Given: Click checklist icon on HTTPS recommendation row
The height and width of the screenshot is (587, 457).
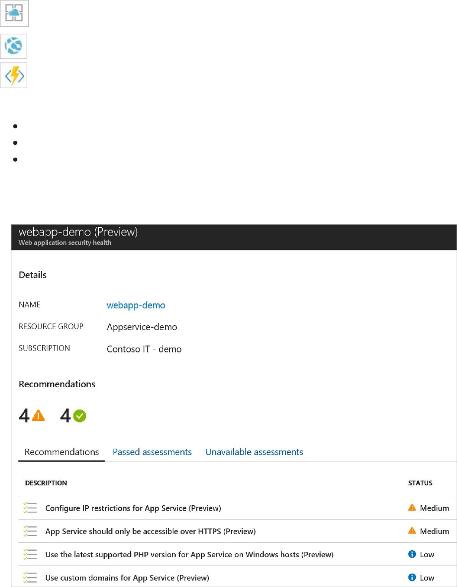Looking at the screenshot, I should [30, 531].
